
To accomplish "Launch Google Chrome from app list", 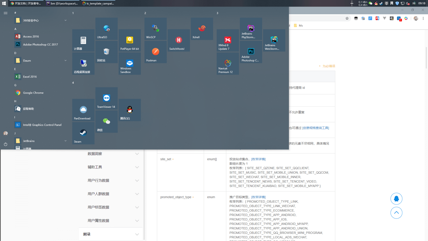I will [x=41, y=93].
